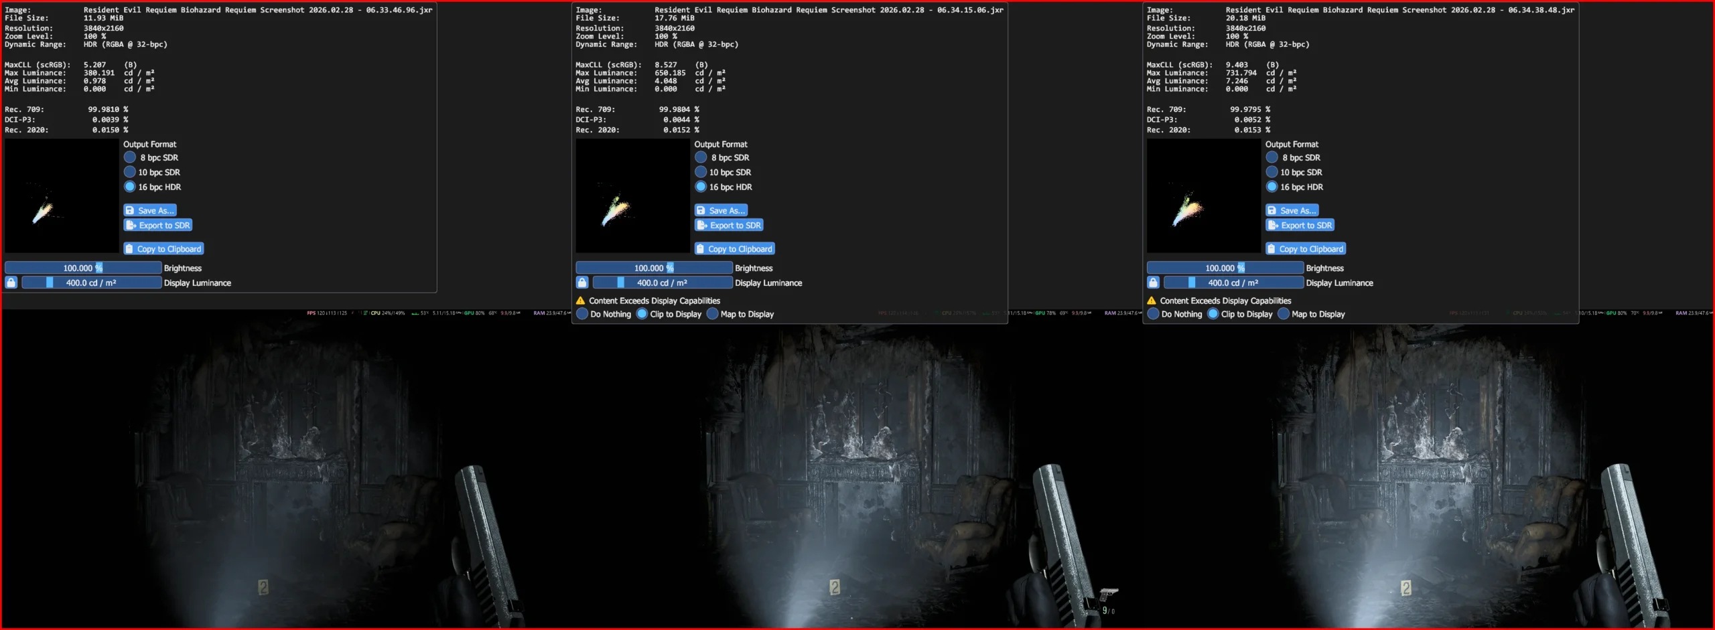The image size is (1715, 630).
Task: Choose Map to Display in the right panel
Action: coord(1284,314)
